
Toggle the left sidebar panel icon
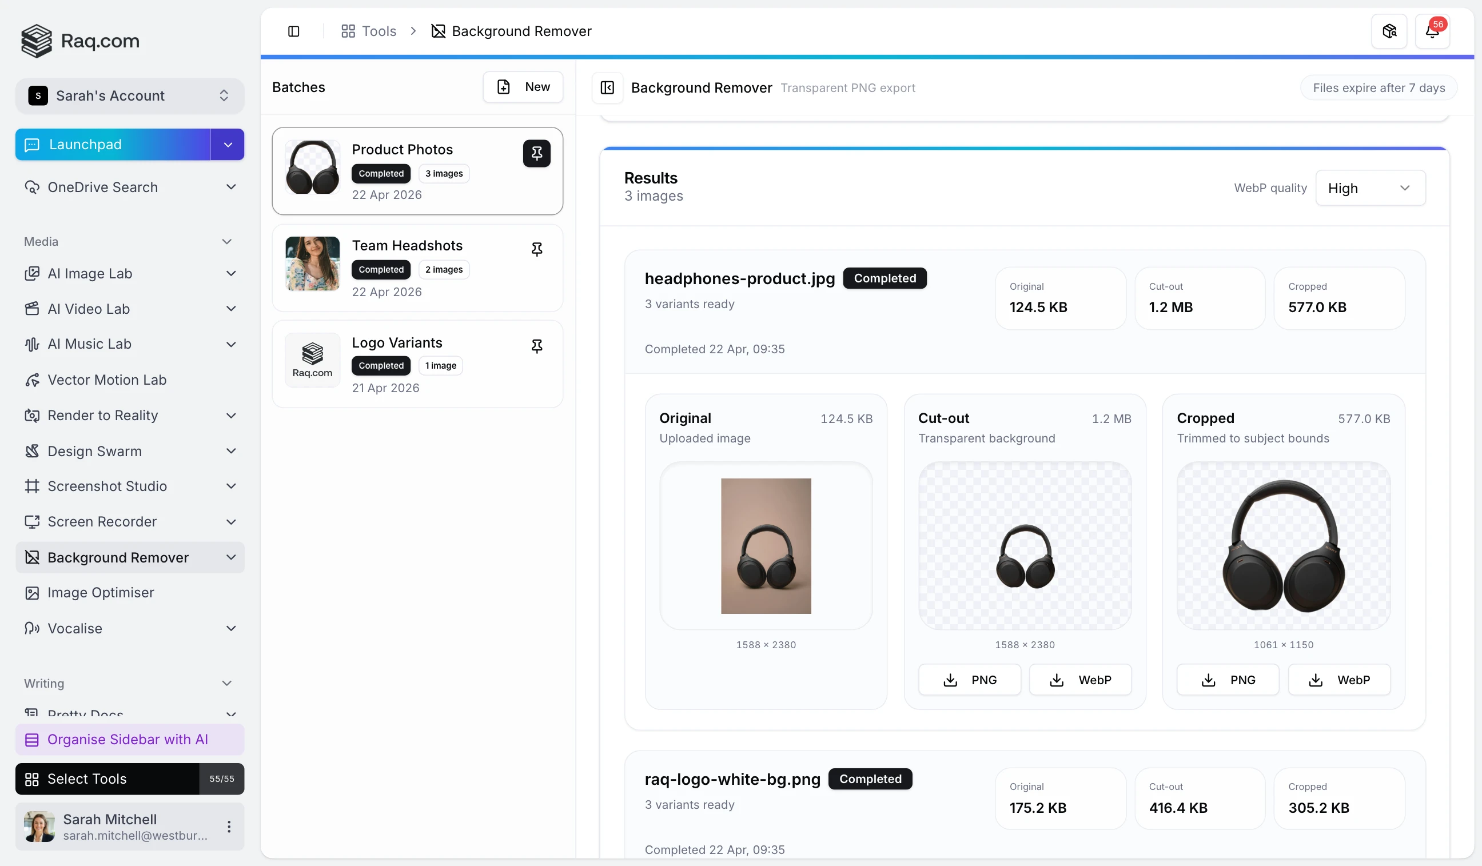293,31
